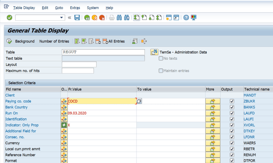The image size is (273, 163).
Task: Click the Generate Shortcut icon
Action: 176,17
